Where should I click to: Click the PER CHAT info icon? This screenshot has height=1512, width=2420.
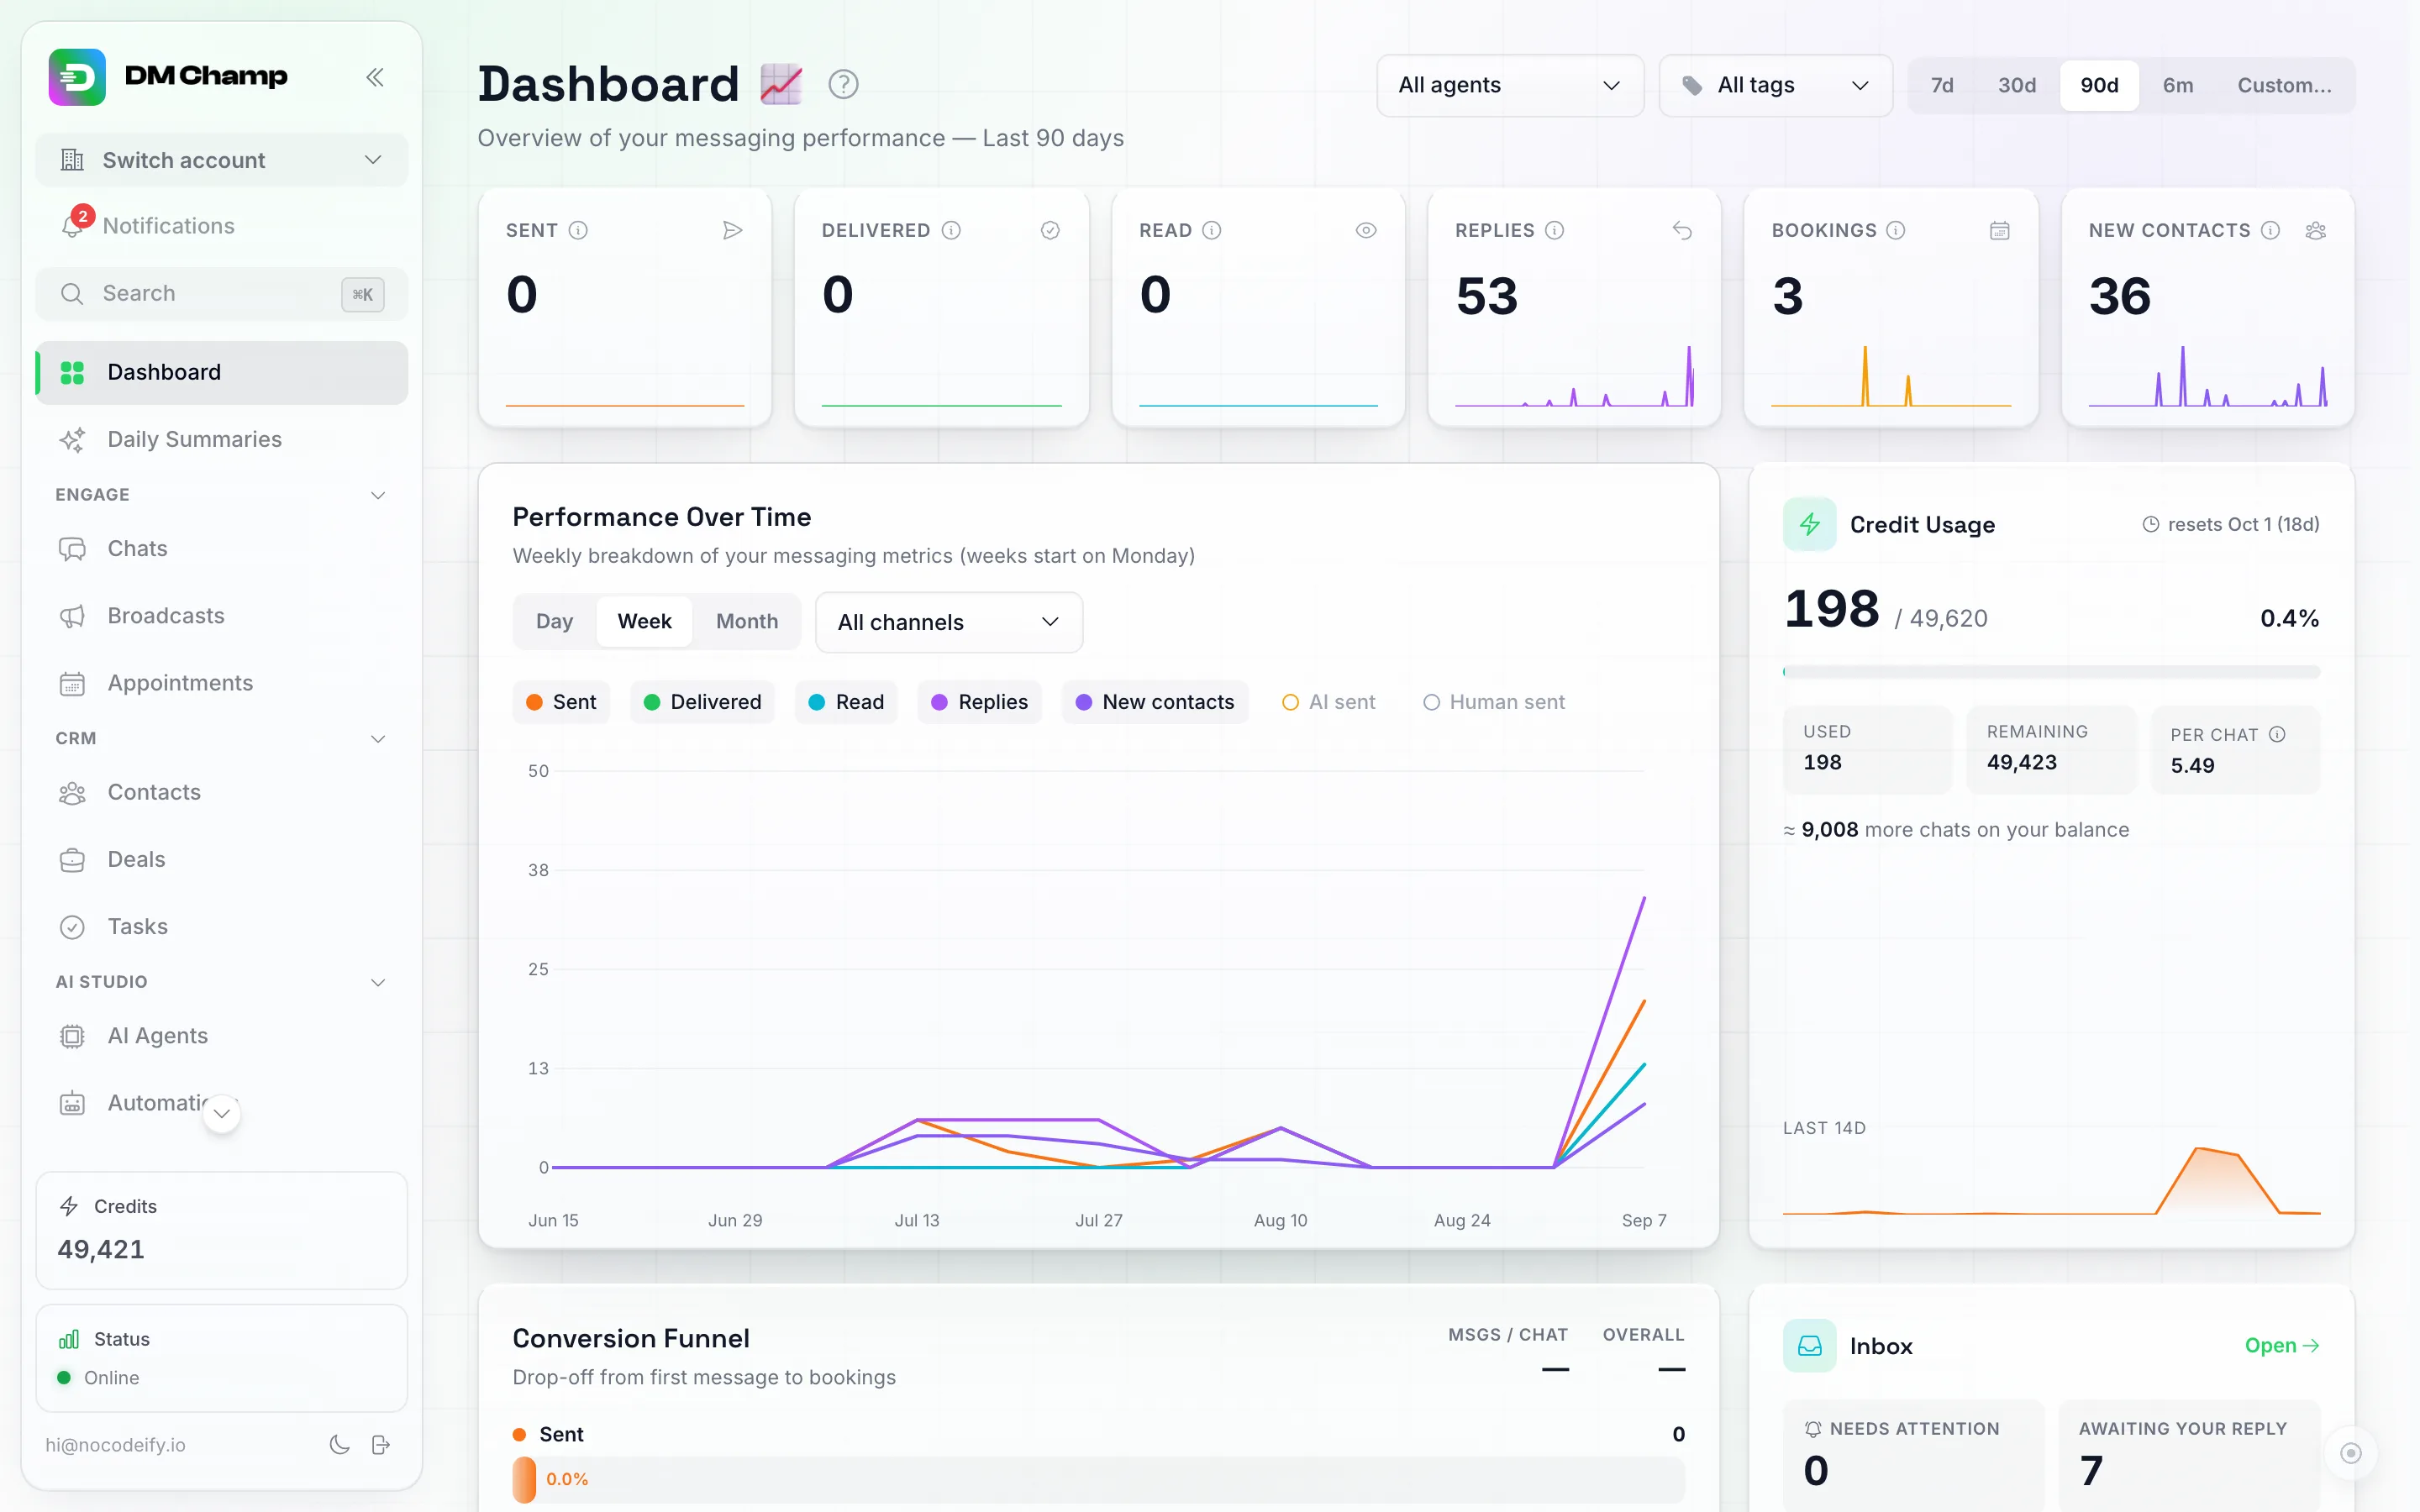coord(2277,734)
